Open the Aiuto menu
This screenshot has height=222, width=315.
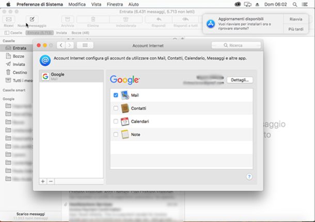click(x=133, y=4)
